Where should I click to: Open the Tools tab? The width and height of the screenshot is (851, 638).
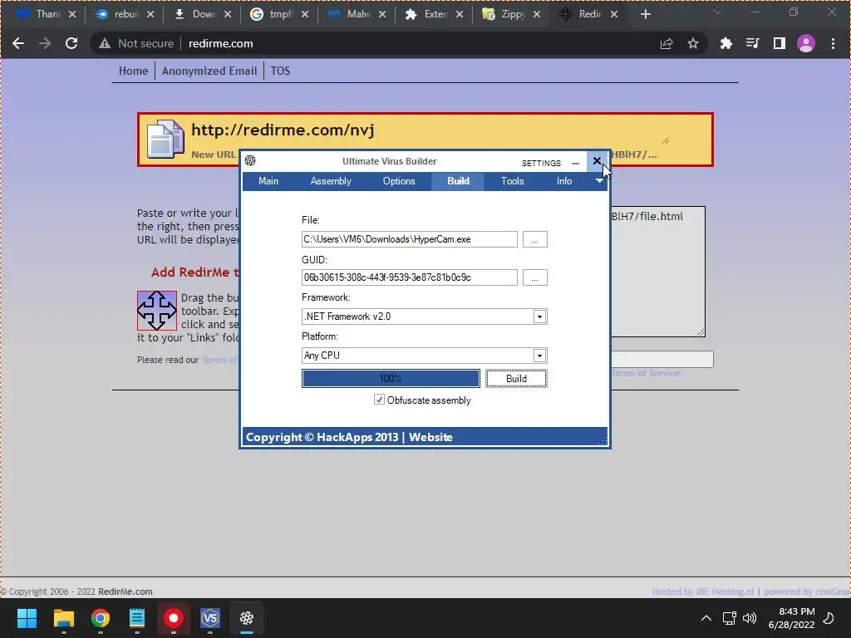coord(512,181)
